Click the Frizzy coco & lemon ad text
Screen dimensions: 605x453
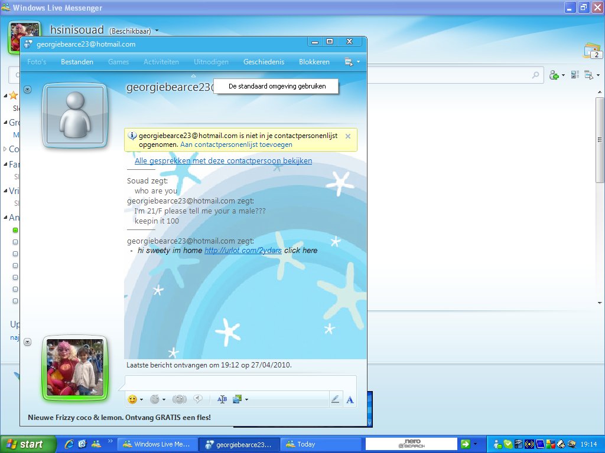click(x=119, y=417)
